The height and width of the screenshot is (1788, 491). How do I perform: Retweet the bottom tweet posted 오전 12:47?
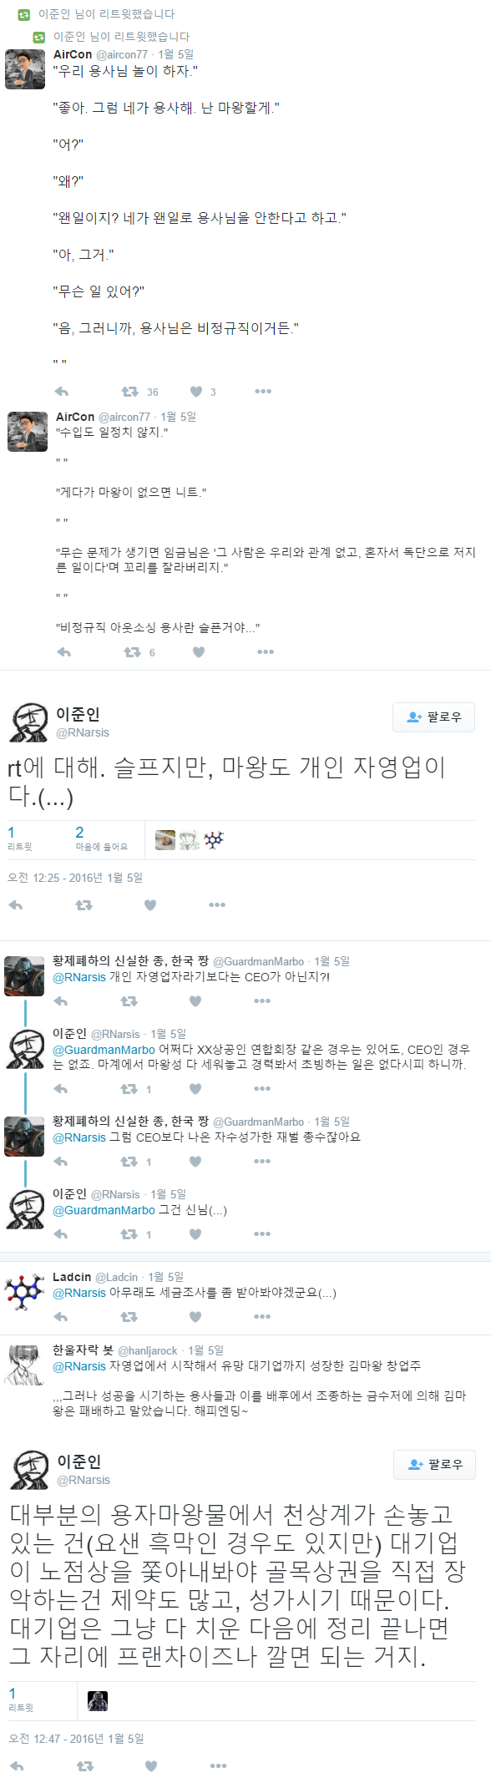(85, 1765)
